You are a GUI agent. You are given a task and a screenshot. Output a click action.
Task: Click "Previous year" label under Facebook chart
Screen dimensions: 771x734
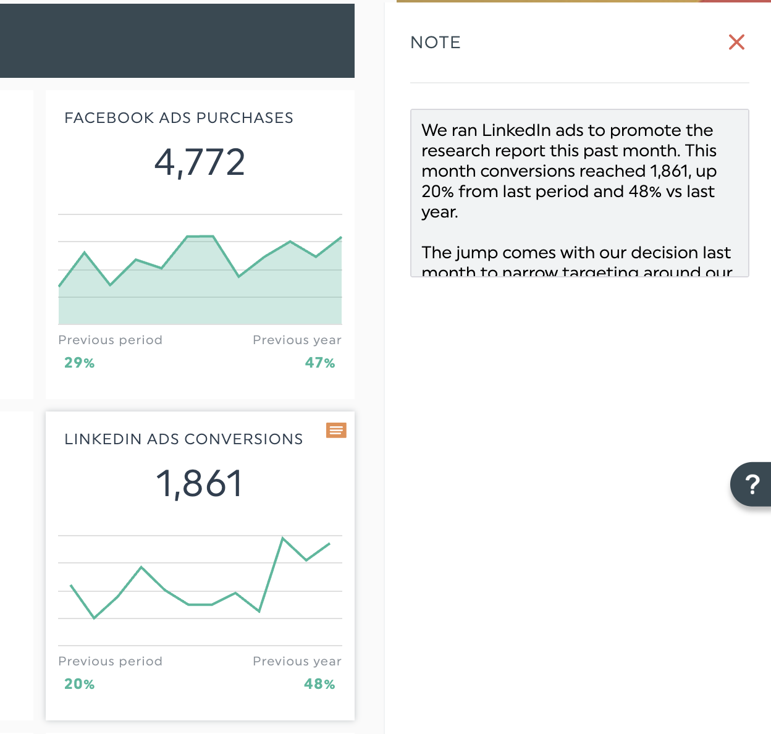(x=297, y=340)
